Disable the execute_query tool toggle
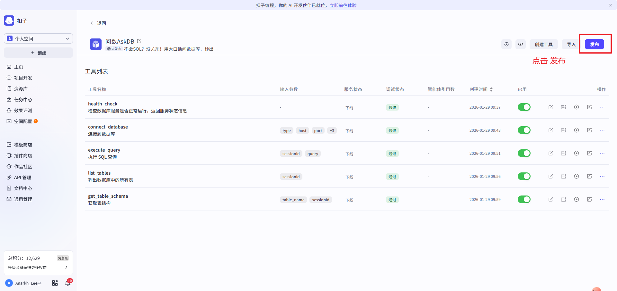617x291 pixels. [524, 153]
